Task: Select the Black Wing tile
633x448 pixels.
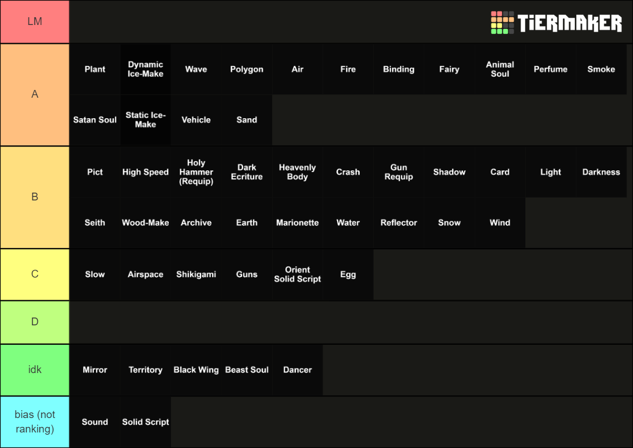Action: click(x=196, y=370)
